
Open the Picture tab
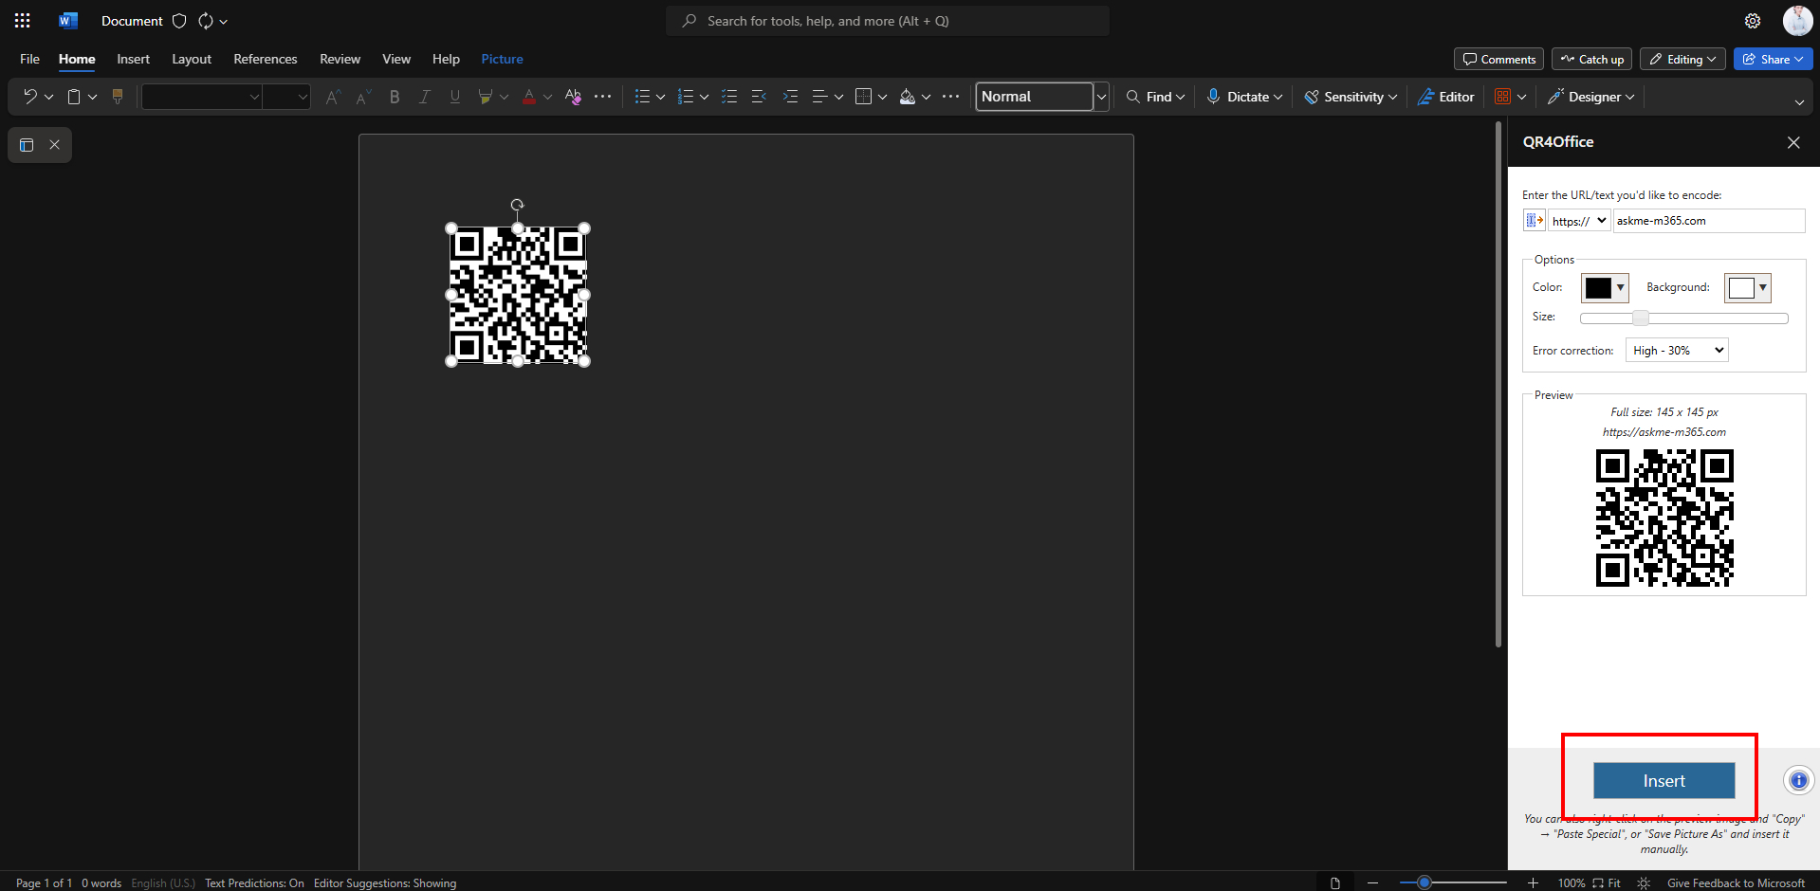coord(502,59)
